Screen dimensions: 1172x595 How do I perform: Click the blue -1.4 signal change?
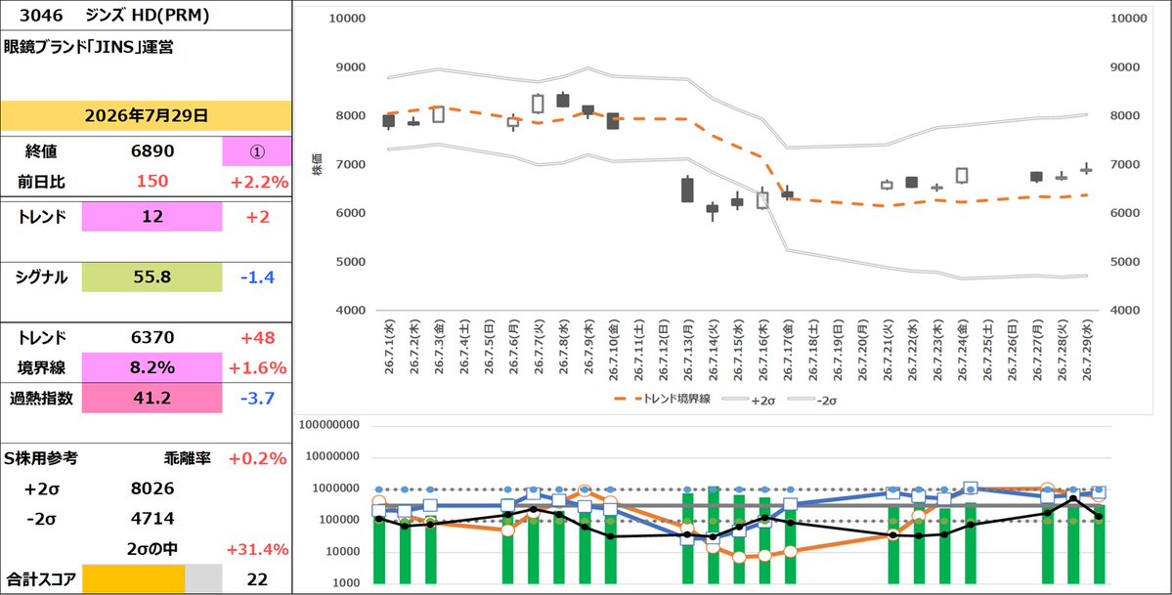pyautogui.click(x=259, y=278)
